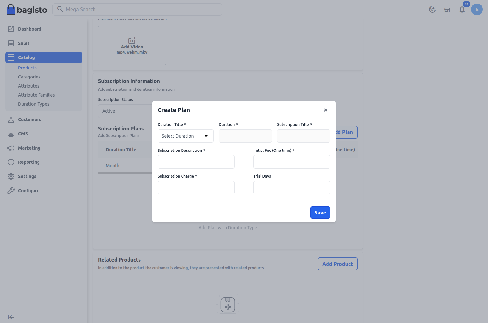Select the Sales icon in sidebar
The image size is (488, 323).
11,43
